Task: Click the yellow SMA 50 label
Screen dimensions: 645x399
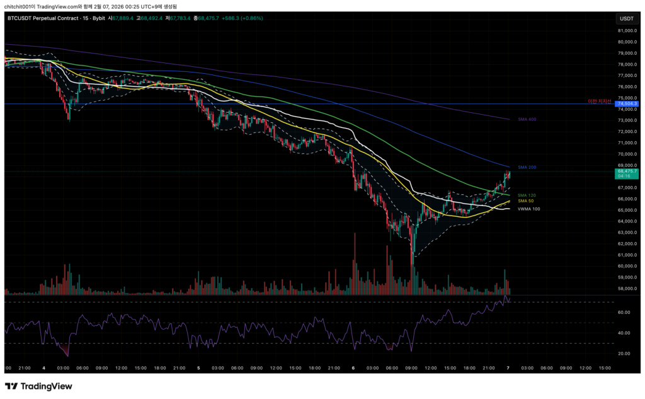Action: point(525,200)
